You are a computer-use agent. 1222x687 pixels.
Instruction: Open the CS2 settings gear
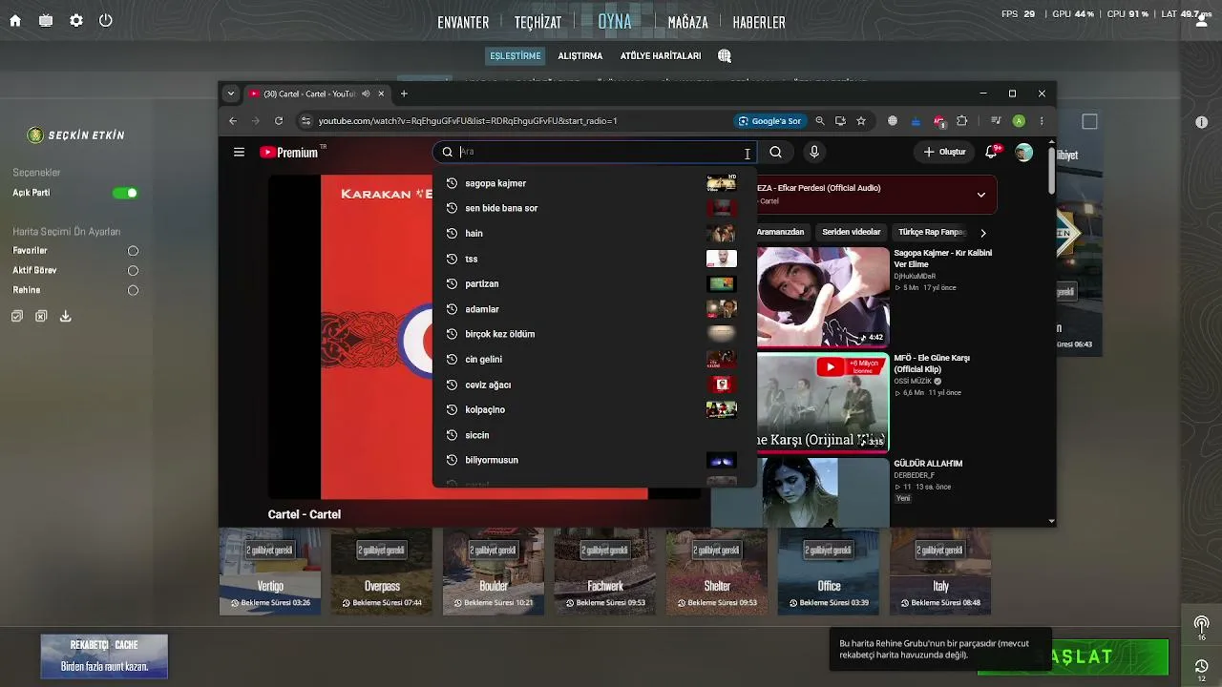coord(76,21)
